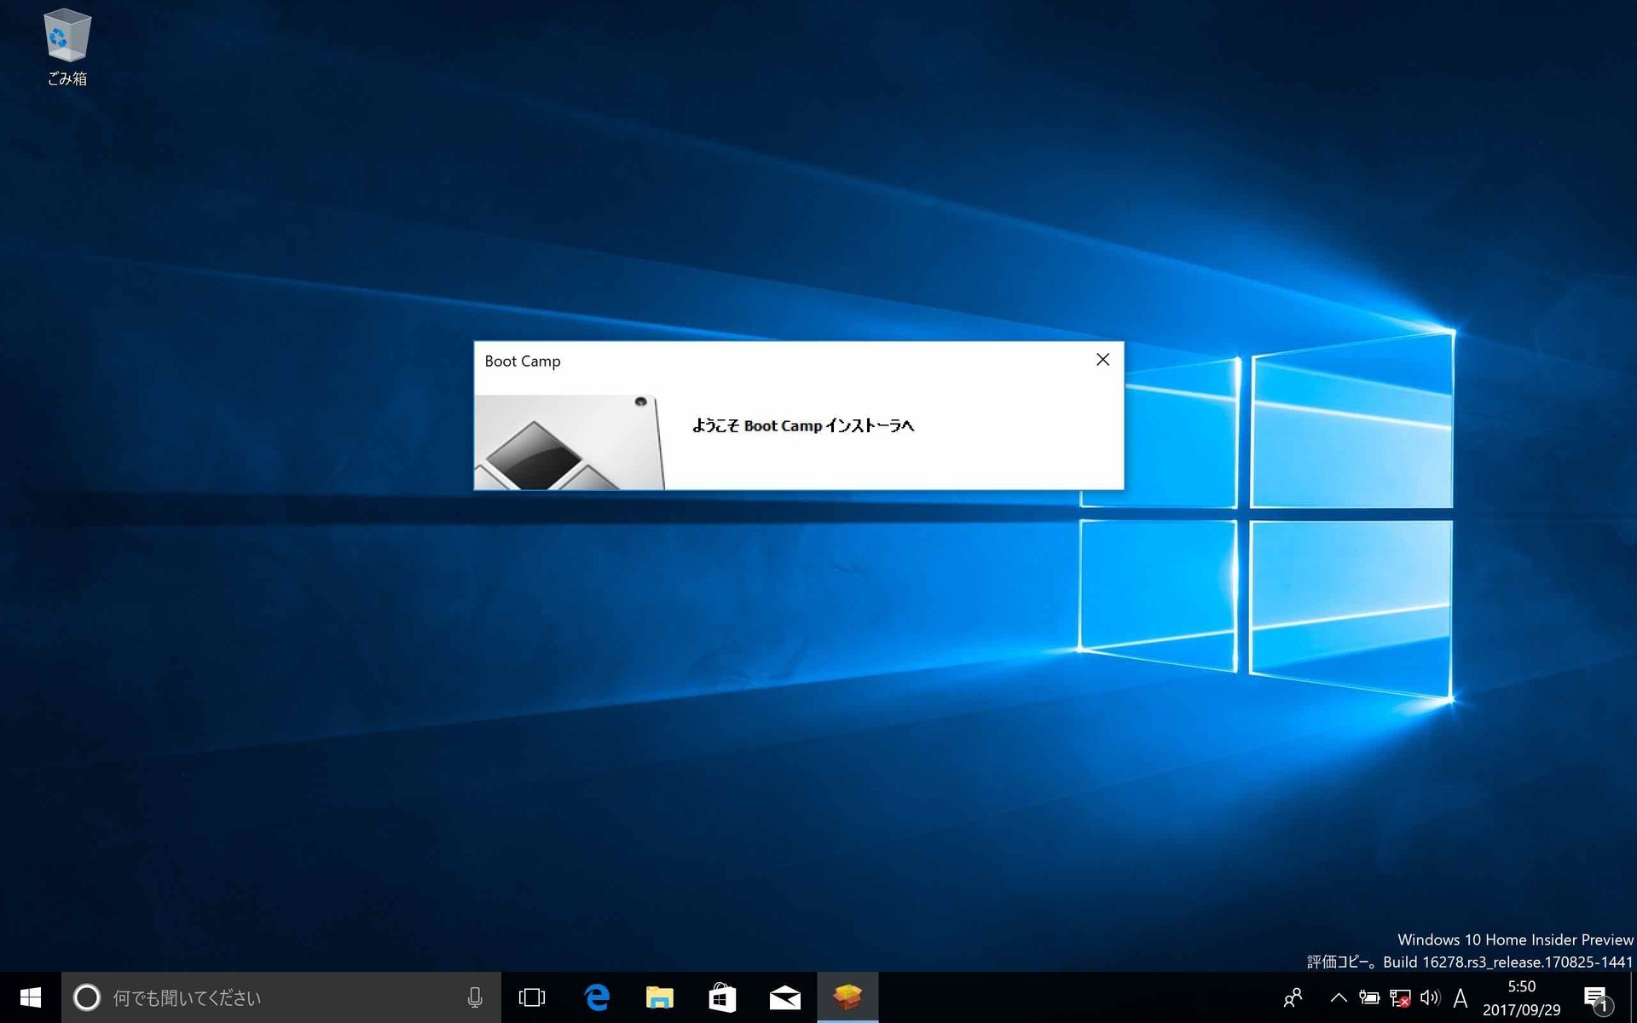Click the Cortana search box text field
Viewport: 1637px width, 1023px height.
click(x=273, y=997)
